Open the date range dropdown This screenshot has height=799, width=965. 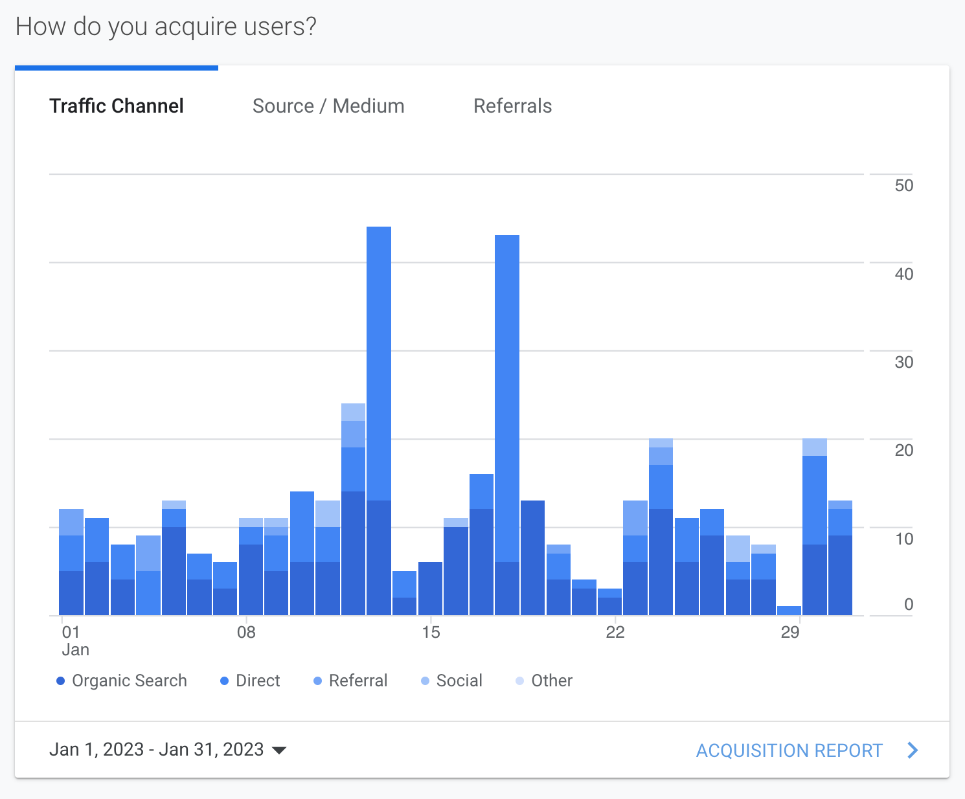(157, 750)
